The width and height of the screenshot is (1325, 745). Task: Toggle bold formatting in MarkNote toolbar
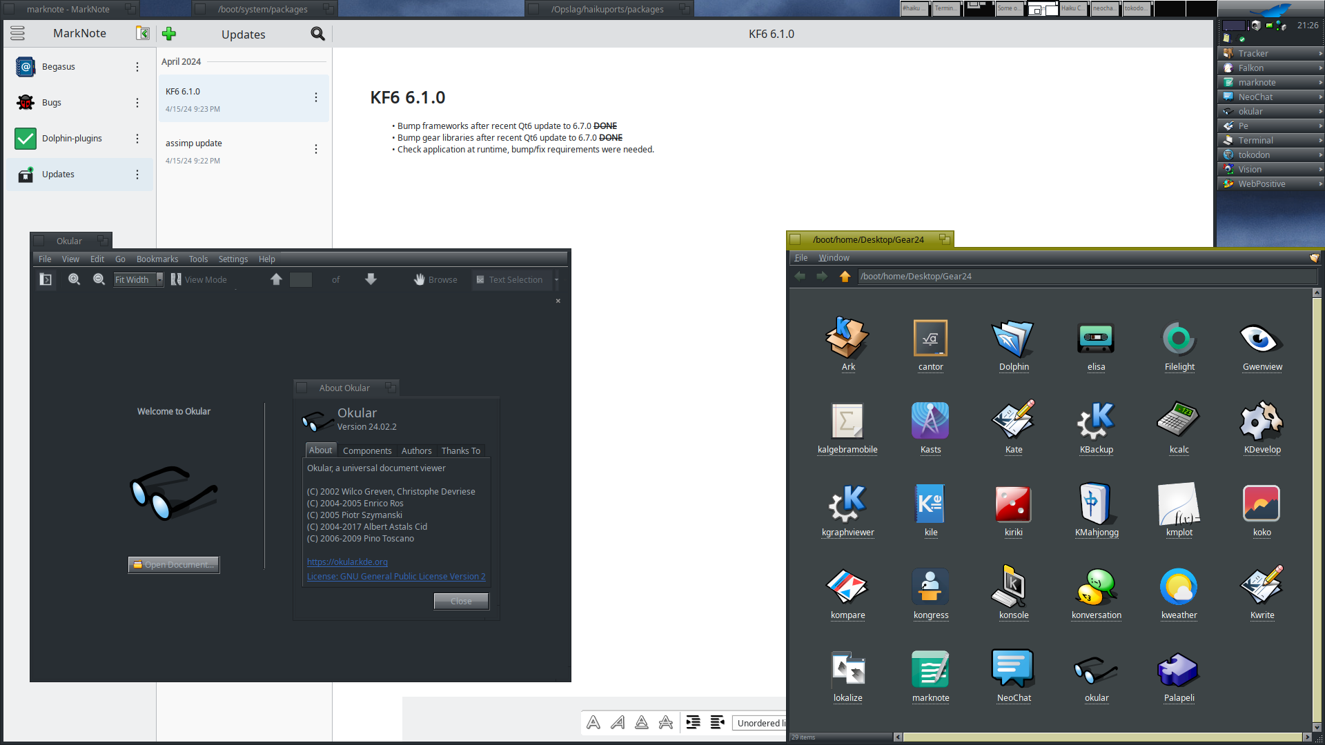(x=593, y=722)
